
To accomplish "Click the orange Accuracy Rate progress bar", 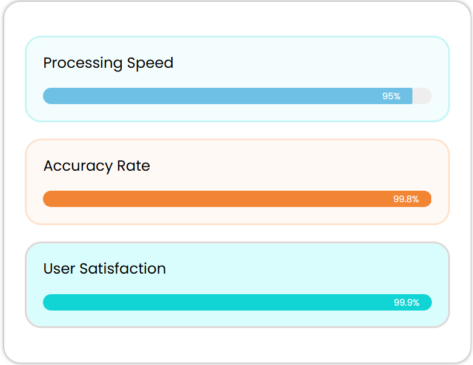I will point(212,199).
